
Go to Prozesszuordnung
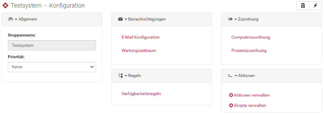point(249,51)
